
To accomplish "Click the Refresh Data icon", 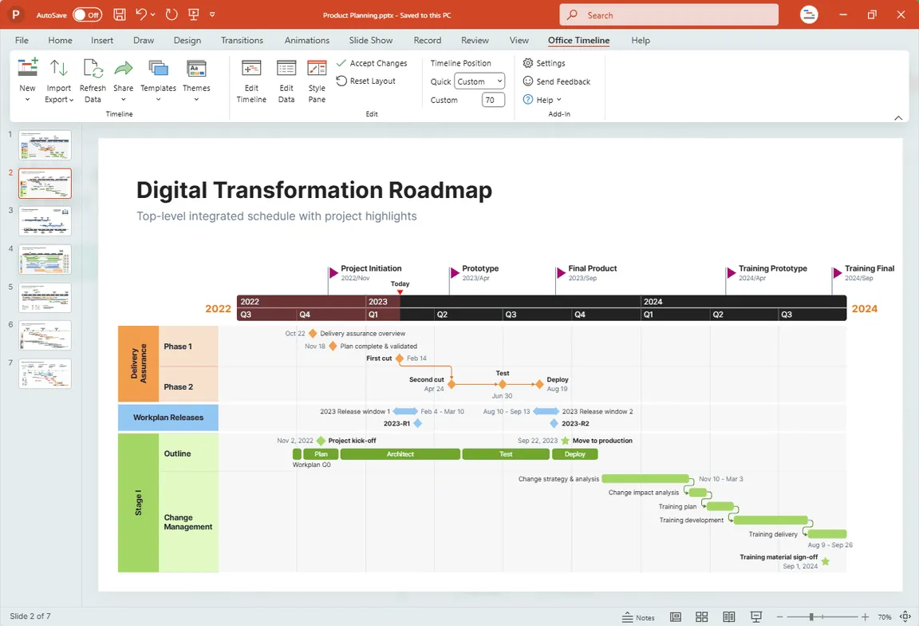I will tap(93, 69).
